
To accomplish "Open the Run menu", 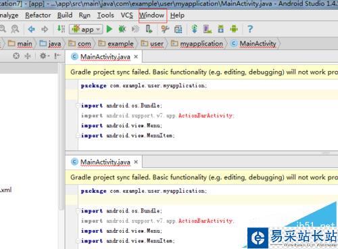I will (x=84, y=16).
